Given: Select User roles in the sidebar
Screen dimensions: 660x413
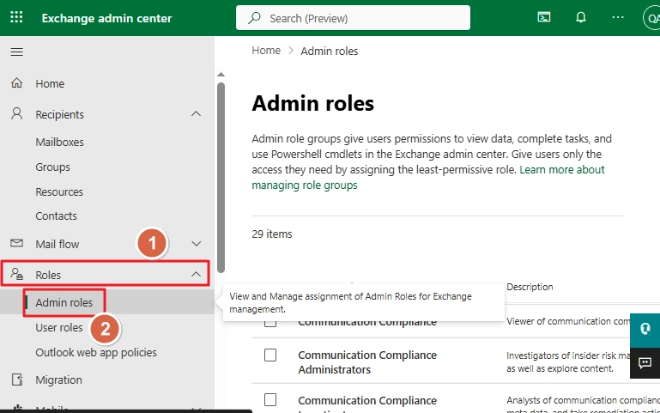Looking at the screenshot, I should [x=59, y=327].
